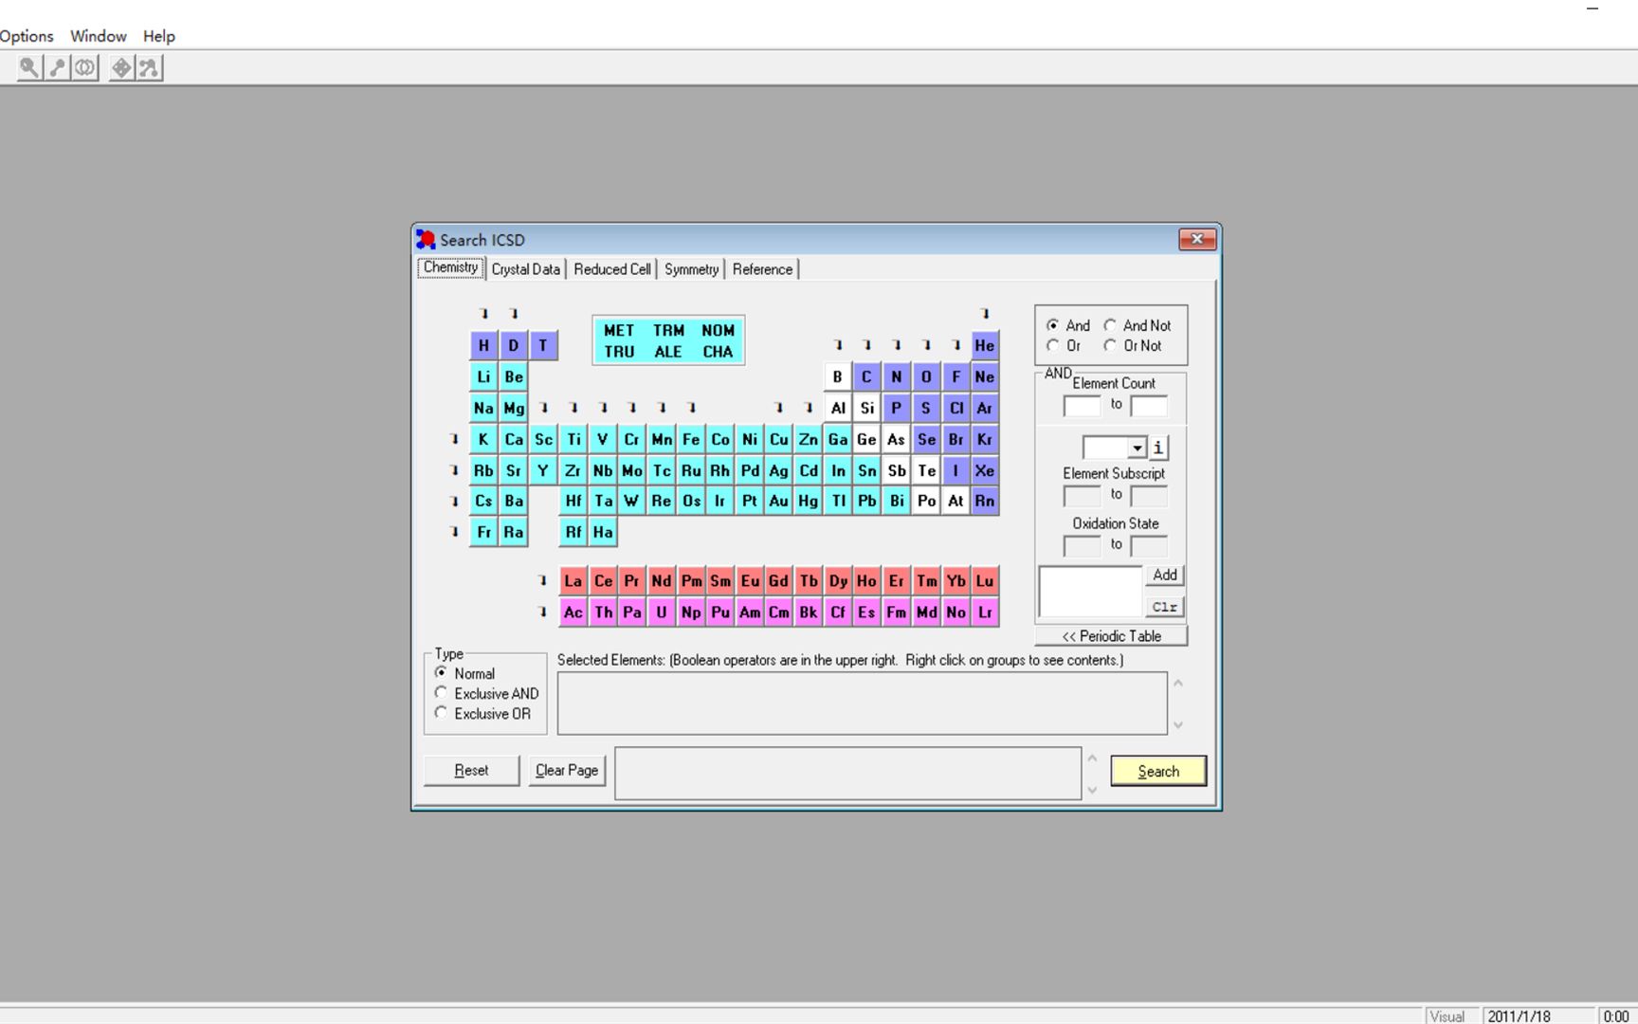Click the column arrow above scandium (Sc)
This screenshot has width=1638, height=1024.
tap(543, 408)
